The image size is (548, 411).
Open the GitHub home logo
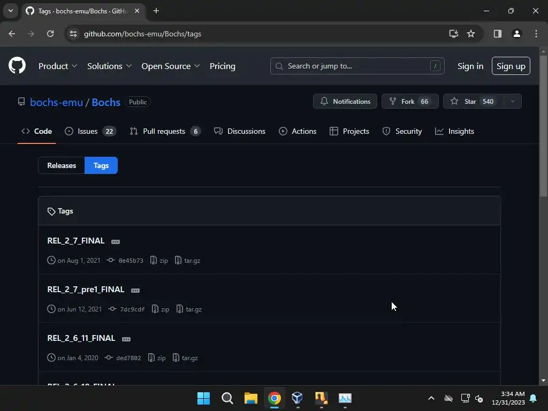coord(17,65)
